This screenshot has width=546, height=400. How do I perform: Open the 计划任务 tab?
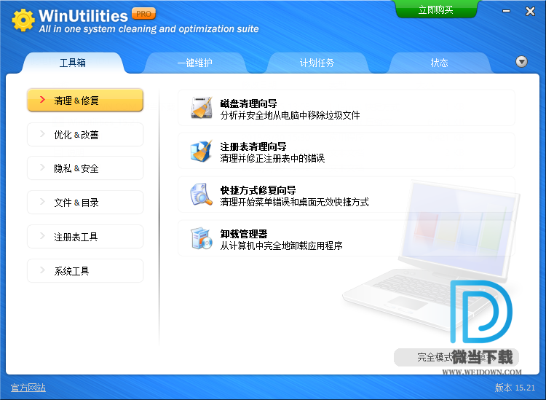(317, 63)
